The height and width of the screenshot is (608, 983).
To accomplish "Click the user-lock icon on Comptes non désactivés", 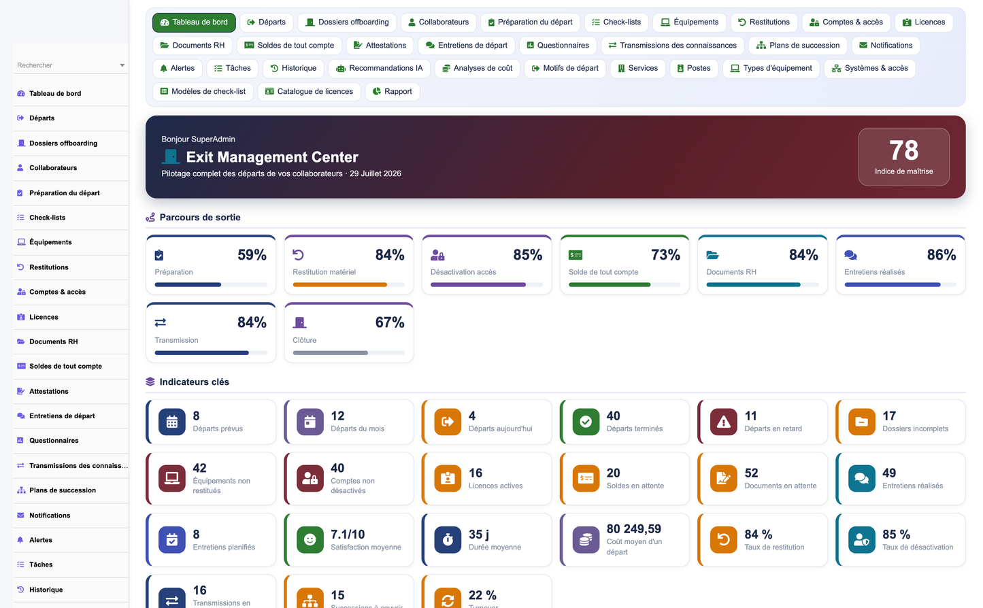I will (x=310, y=478).
